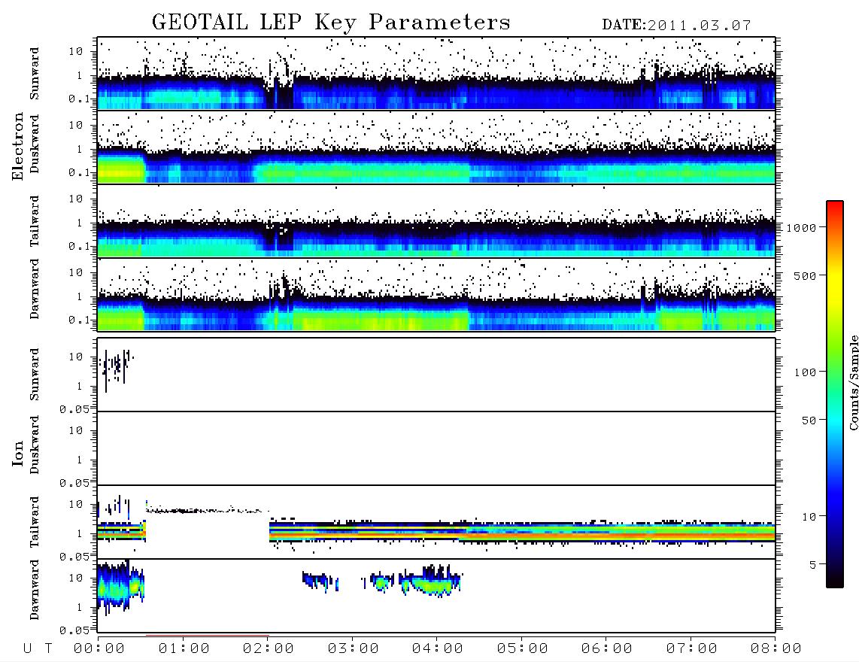Screen dimensions: 859x662
Task: Click the "GEOTAIL LEP Key Parameters" title
Action: coord(331,23)
